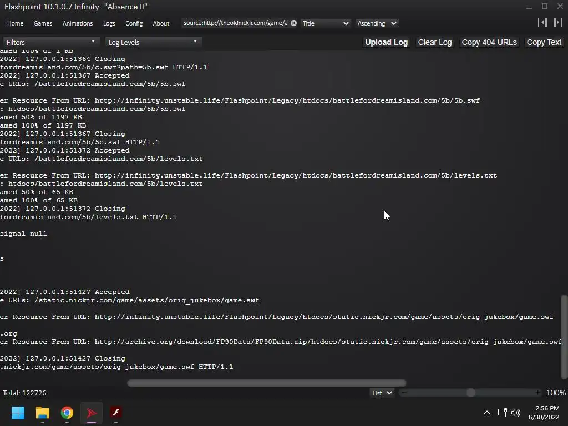Open the List layout dropdown
Viewport: 568px width, 426px height.
(x=382, y=393)
